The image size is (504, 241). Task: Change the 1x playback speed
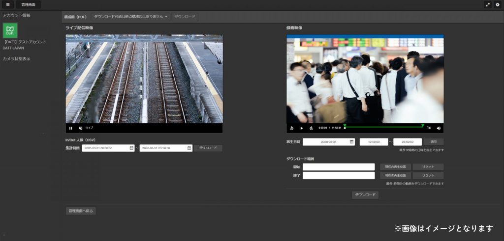click(429, 128)
